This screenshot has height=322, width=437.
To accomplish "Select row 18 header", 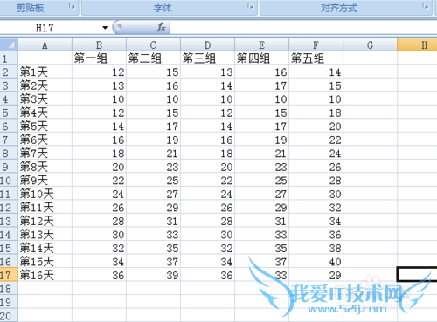I will pyautogui.click(x=9, y=289).
